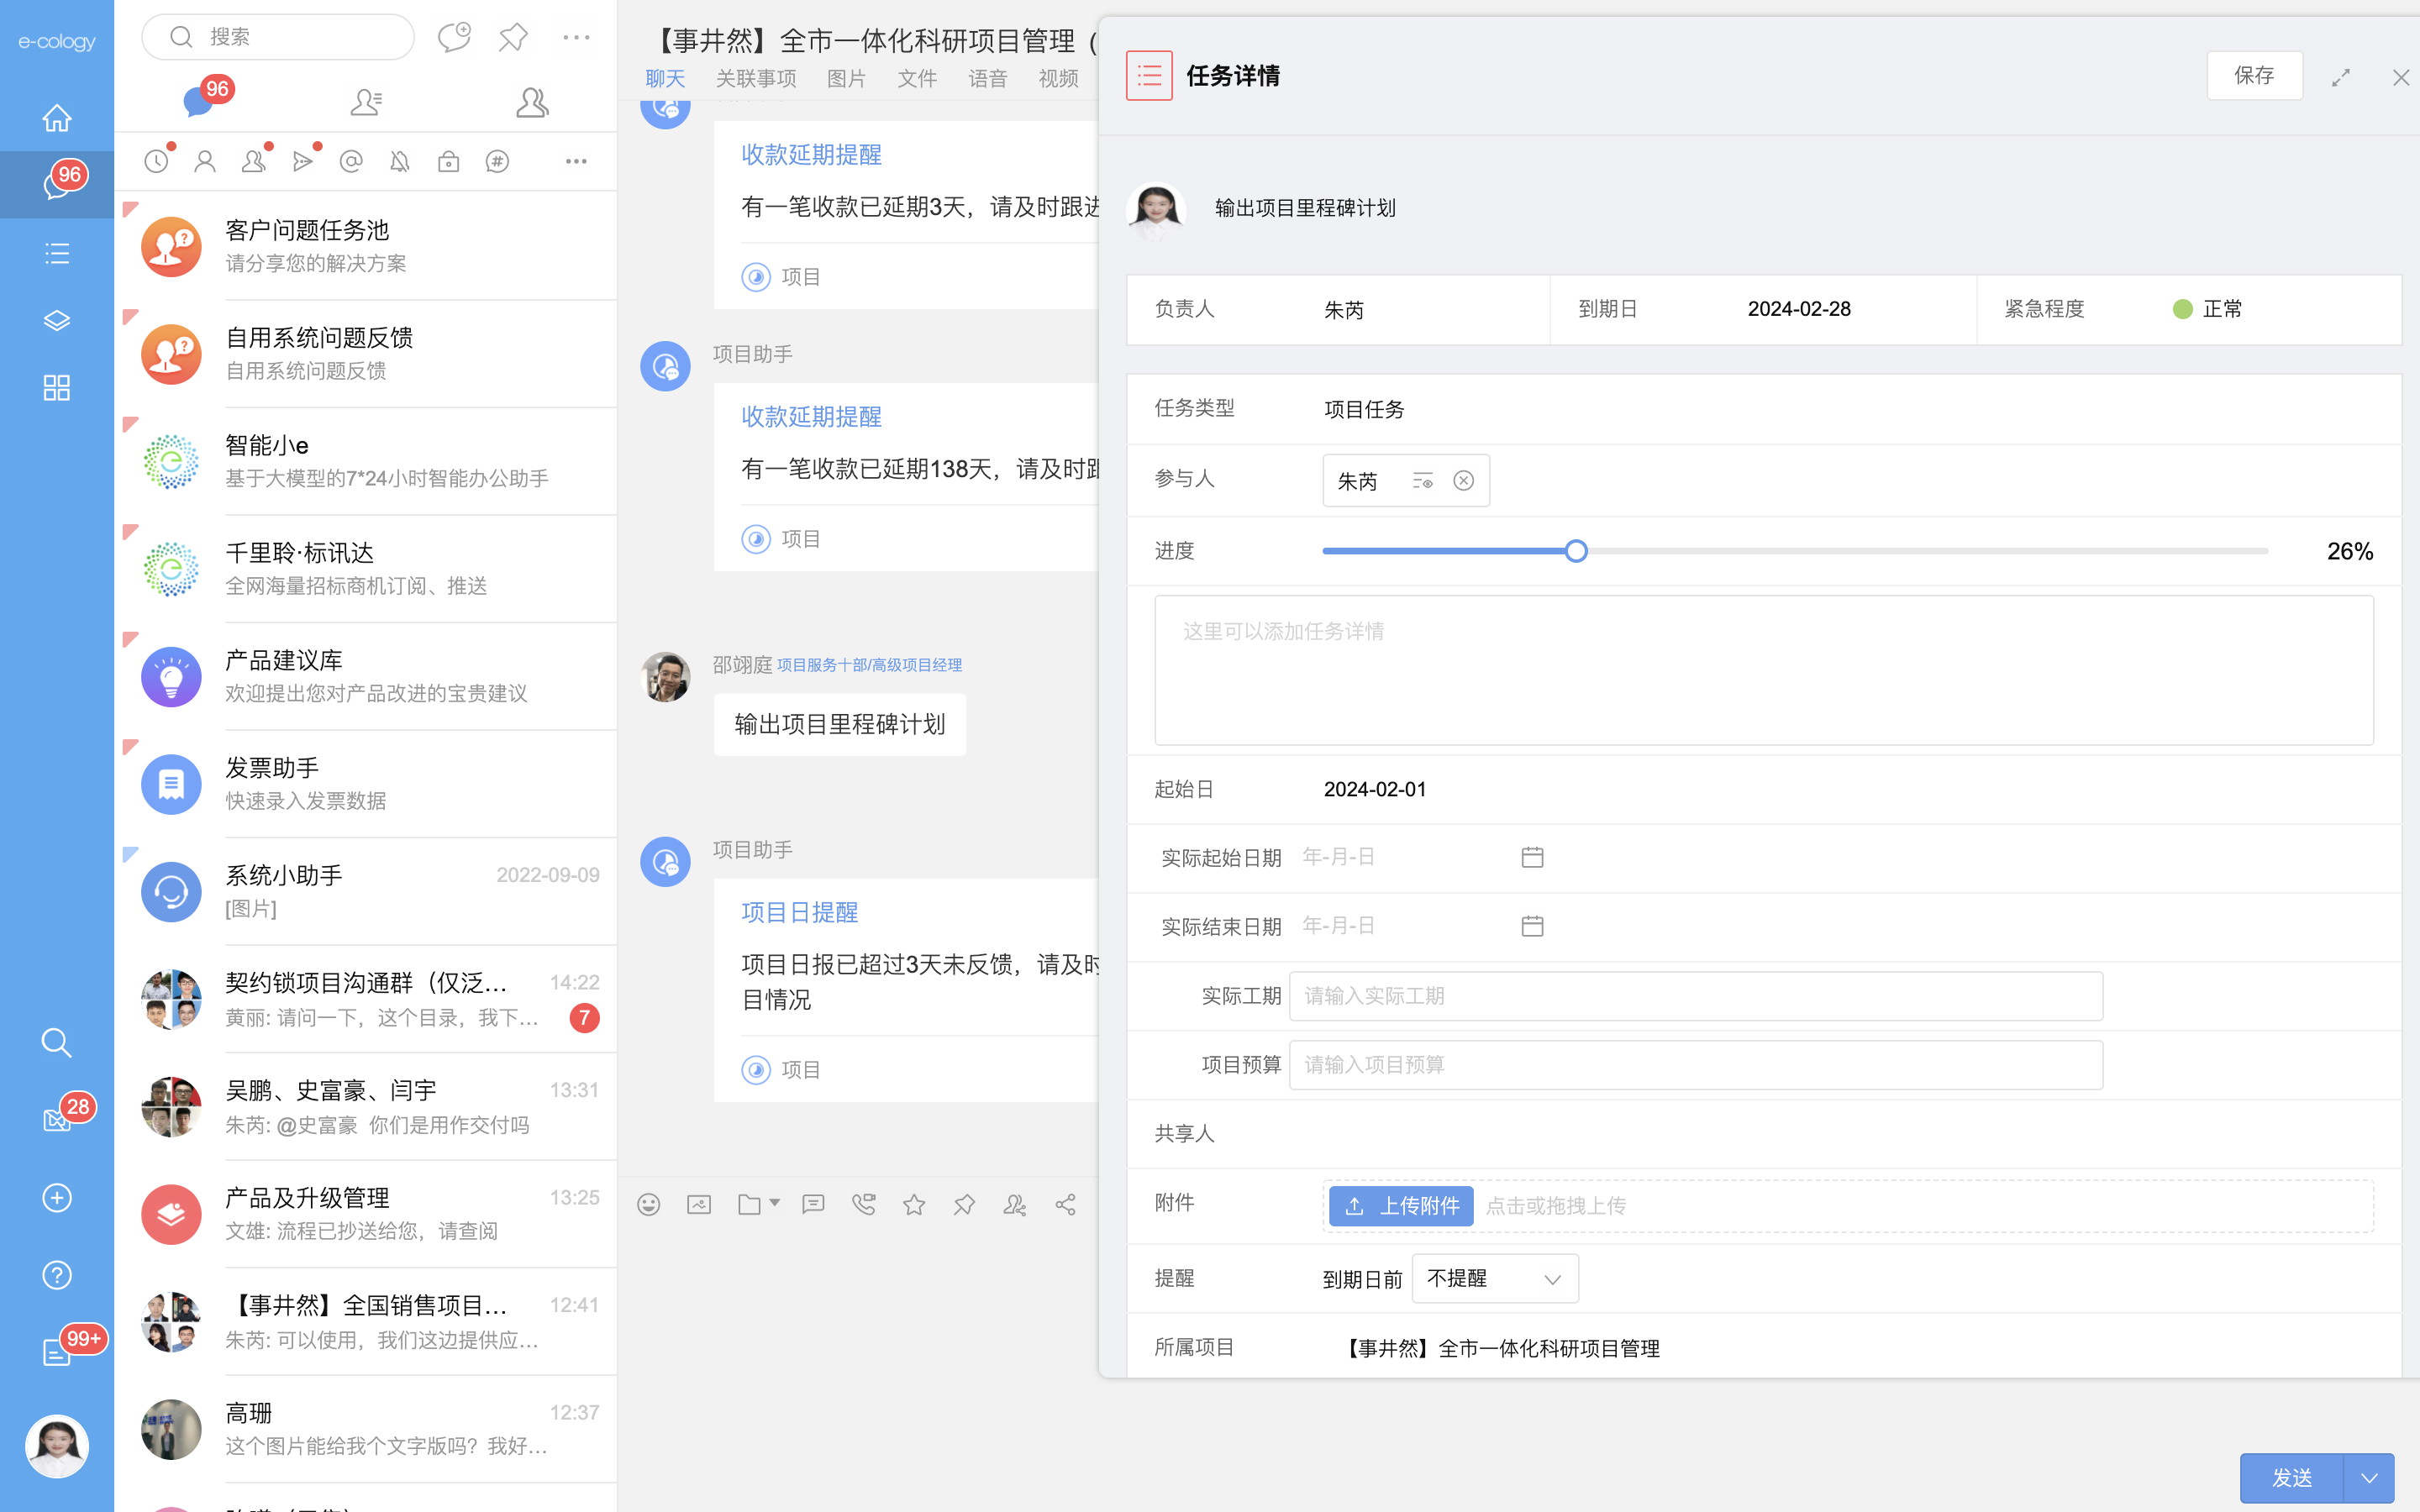This screenshot has height=1512, width=2420.
Task: Click the 上传附件 button
Action: point(1401,1206)
